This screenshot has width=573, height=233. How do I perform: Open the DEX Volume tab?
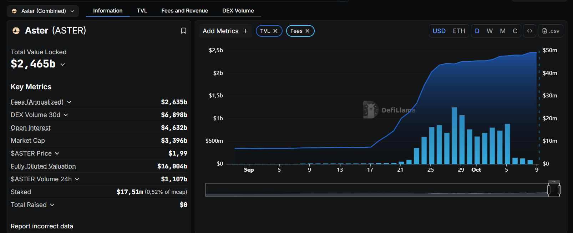coord(238,11)
